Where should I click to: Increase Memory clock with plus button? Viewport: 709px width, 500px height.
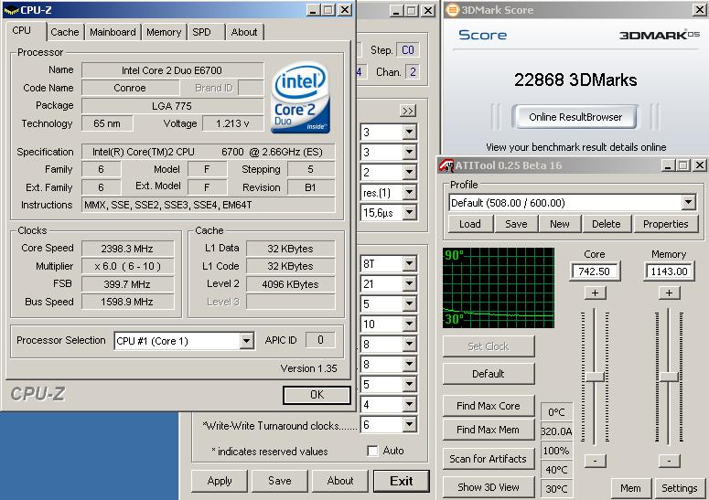[670, 293]
